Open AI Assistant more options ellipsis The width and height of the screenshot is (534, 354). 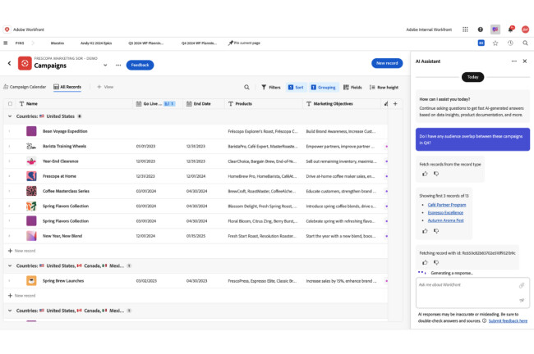coord(514,61)
